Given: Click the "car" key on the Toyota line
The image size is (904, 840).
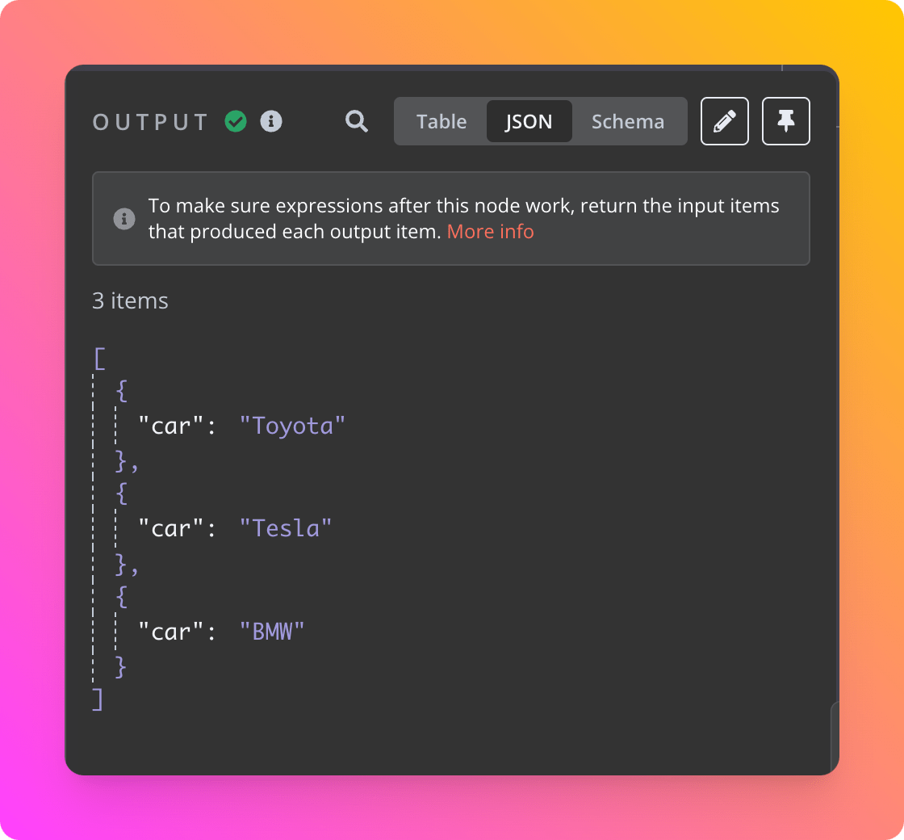Looking at the screenshot, I should coord(170,426).
